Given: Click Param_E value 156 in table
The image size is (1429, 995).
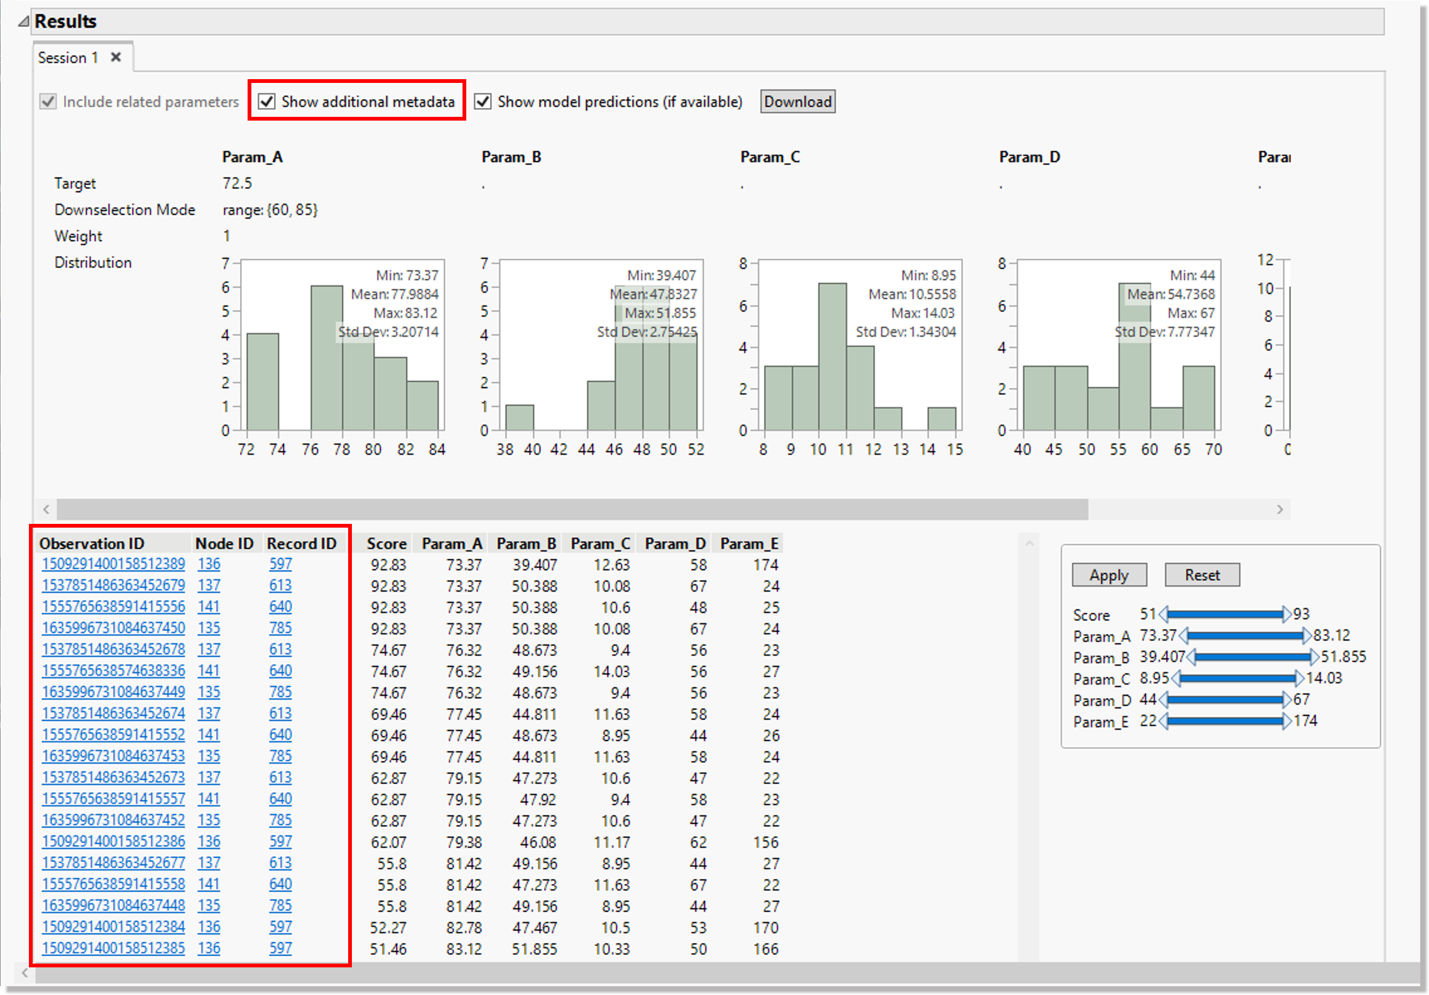Looking at the screenshot, I should point(766,842).
